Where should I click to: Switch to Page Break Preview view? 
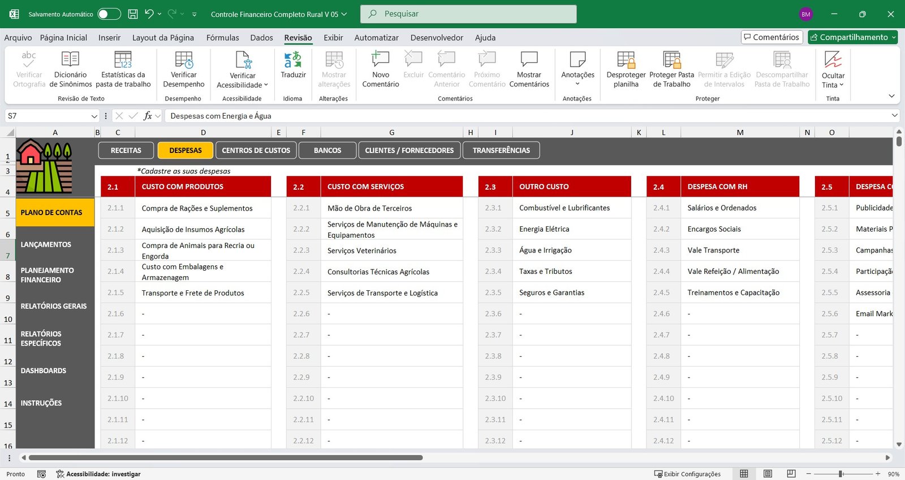[791, 474]
